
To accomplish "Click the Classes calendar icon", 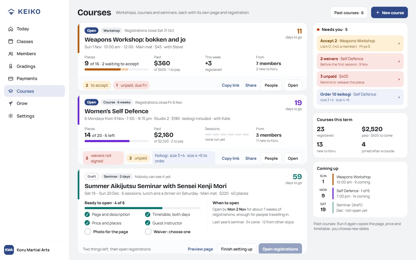I will click(x=11, y=41).
